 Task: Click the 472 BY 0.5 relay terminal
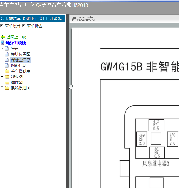point(156,125)
